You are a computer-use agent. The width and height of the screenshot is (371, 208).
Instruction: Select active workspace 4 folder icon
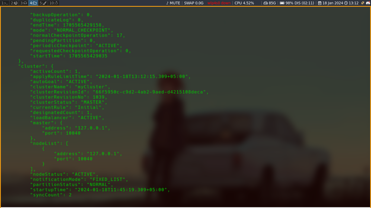point(33,3)
